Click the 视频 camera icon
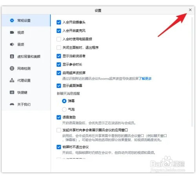This screenshot has width=196, height=177. (12, 32)
